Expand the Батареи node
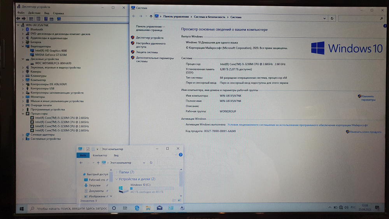The image size is (389, 219). tap(23, 42)
